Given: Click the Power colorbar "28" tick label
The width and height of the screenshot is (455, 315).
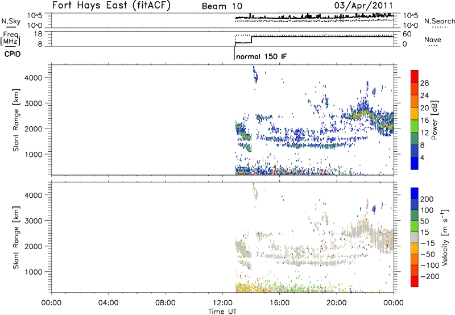Looking at the screenshot, I should click(x=424, y=83).
